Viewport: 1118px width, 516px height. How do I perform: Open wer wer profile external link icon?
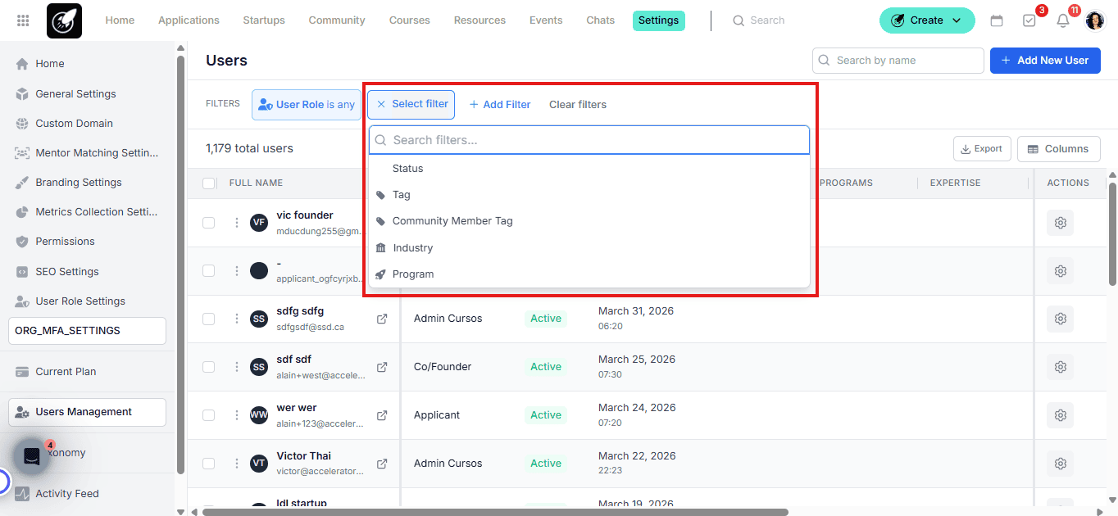(x=382, y=415)
